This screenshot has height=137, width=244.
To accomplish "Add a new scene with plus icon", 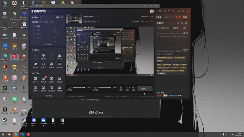I will (62, 22).
